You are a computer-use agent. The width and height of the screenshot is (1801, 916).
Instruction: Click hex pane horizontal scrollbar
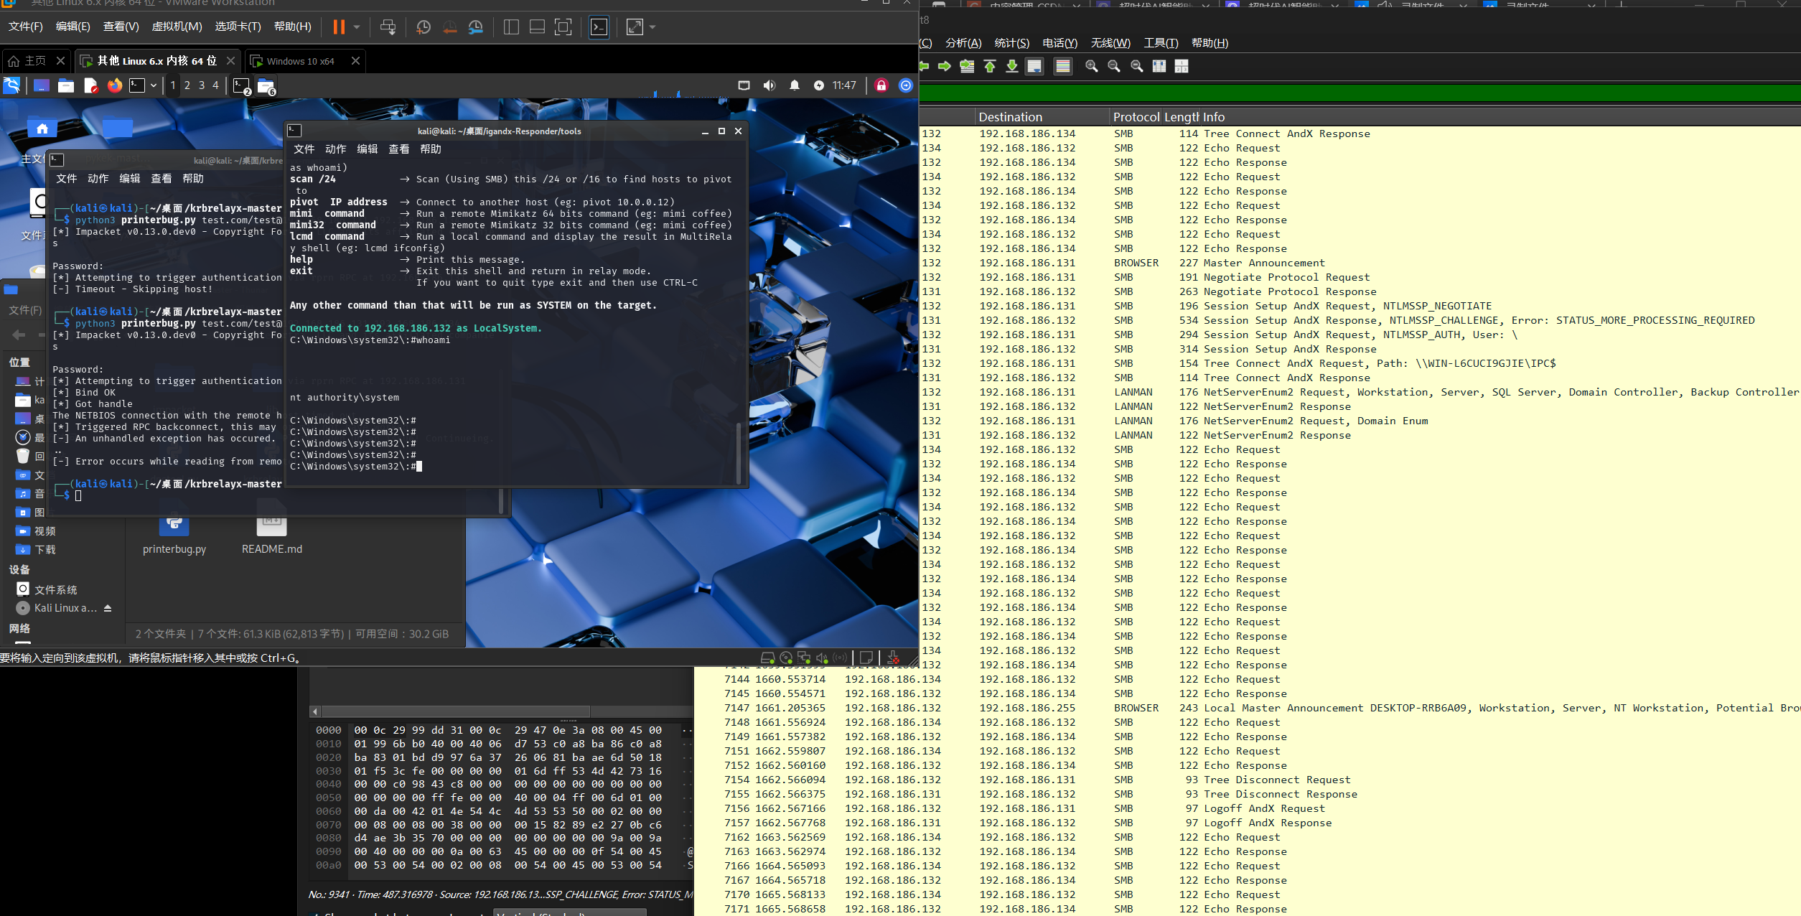(x=454, y=711)
